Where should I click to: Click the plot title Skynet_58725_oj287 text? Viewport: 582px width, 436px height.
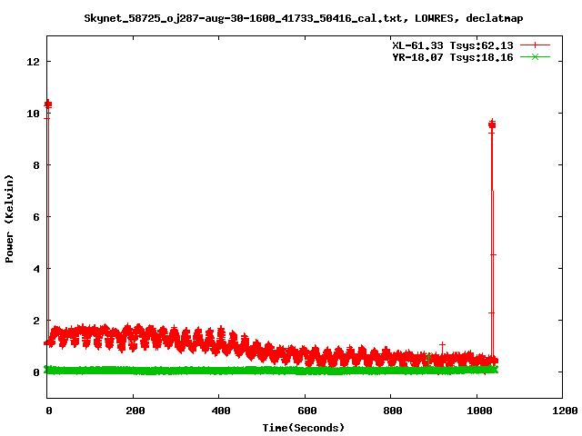[303, 18]
